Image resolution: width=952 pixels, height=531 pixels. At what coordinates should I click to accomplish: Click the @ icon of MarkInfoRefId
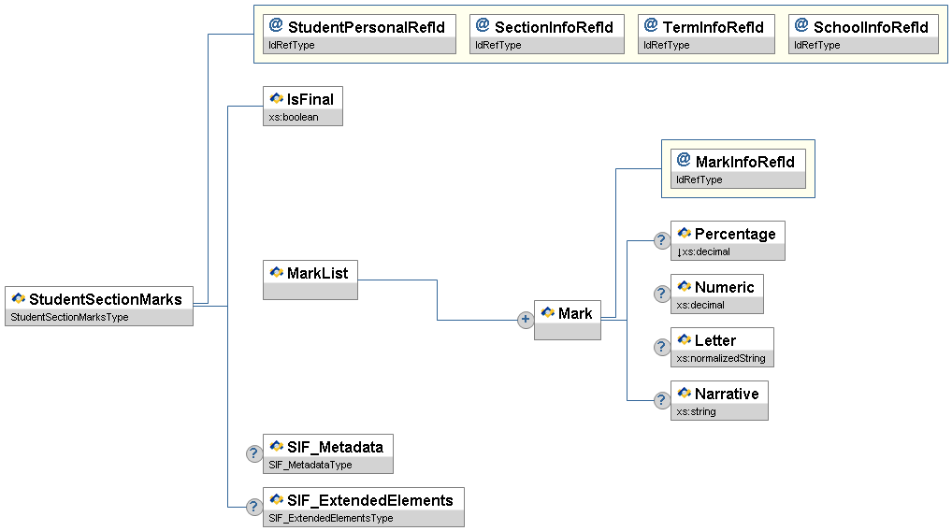coord(684,161)
